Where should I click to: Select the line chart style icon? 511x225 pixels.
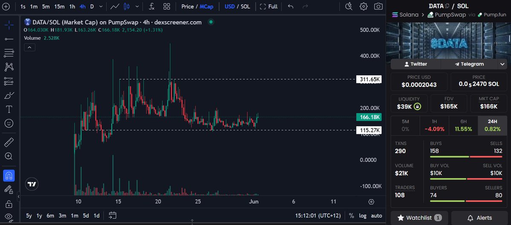(x=114, y=6)
